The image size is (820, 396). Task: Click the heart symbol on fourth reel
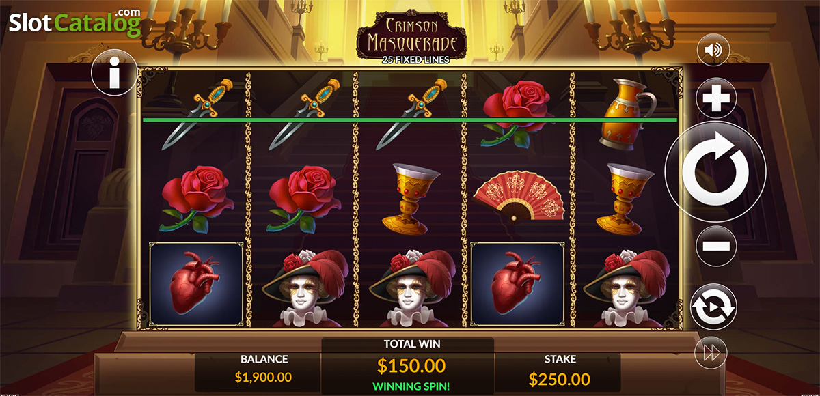point(518,283)
